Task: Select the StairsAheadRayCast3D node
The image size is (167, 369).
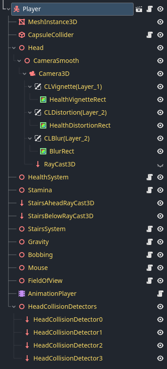Action: 61,203
